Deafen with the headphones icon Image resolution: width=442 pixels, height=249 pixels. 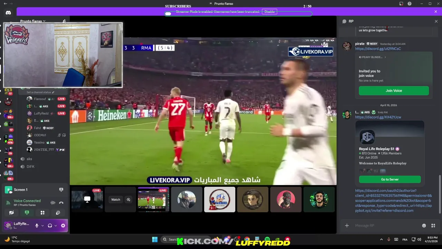click(x=50, y=225)
